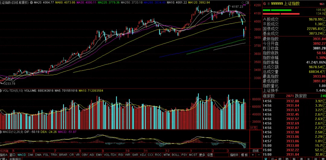The image size is (326, 160).
Task: Switch to the DMA indicator tab
Action: tap(38, 155)
